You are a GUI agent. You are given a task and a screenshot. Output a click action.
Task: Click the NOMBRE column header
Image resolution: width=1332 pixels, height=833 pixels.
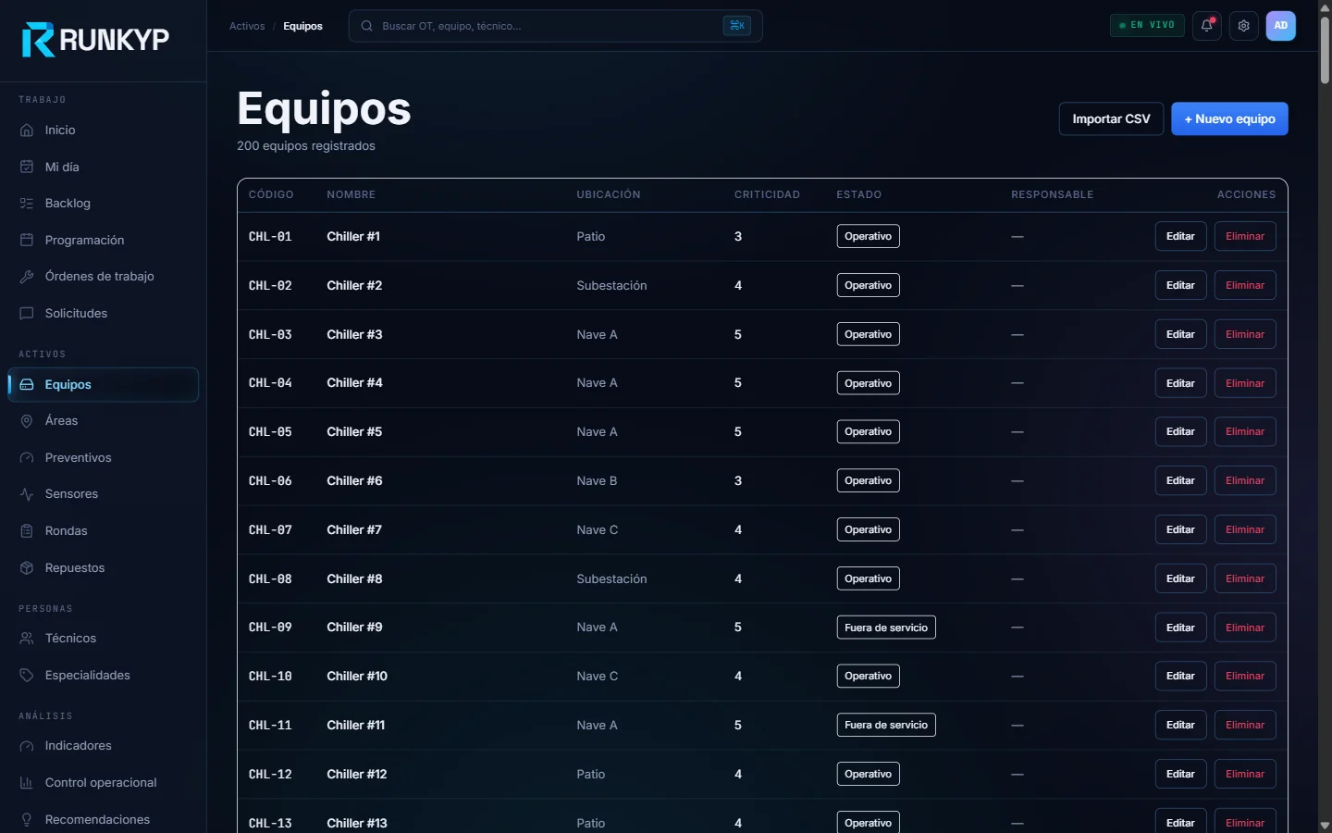351,194
